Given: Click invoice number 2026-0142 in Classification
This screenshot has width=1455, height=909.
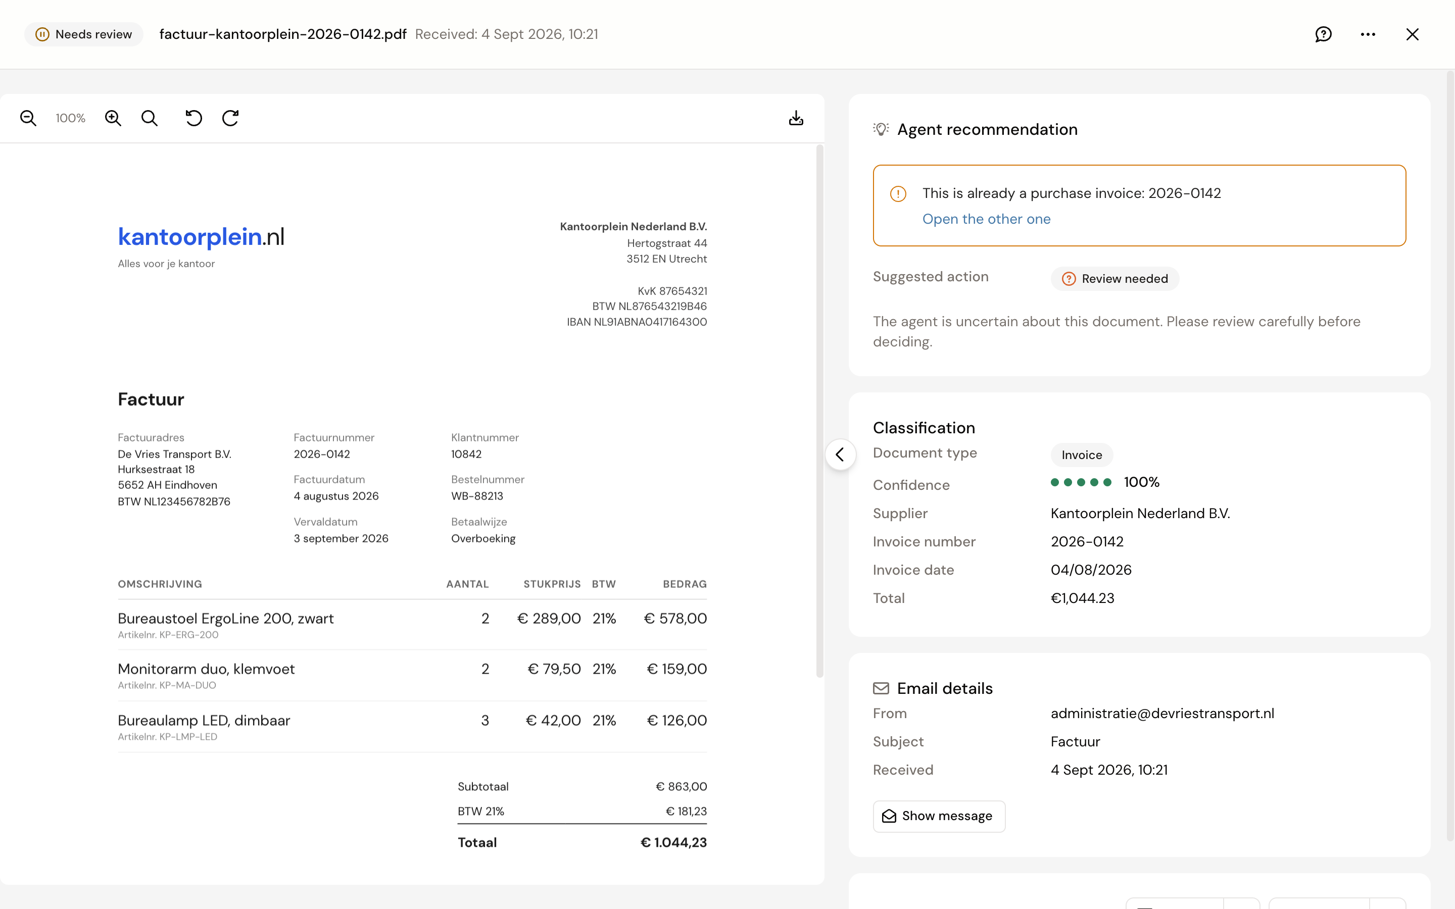Looking at the screenshot, I should coord(1087,542).
